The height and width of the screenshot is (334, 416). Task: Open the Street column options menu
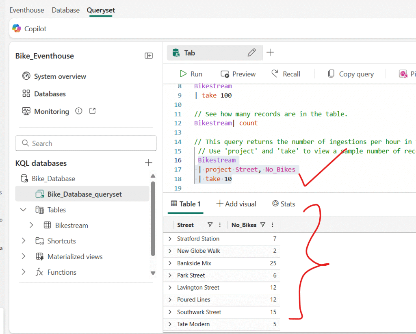coord(220,225)
